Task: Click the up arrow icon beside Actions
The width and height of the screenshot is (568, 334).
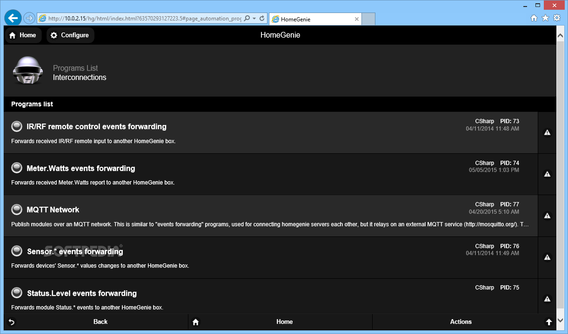Action: coord(549,322)
